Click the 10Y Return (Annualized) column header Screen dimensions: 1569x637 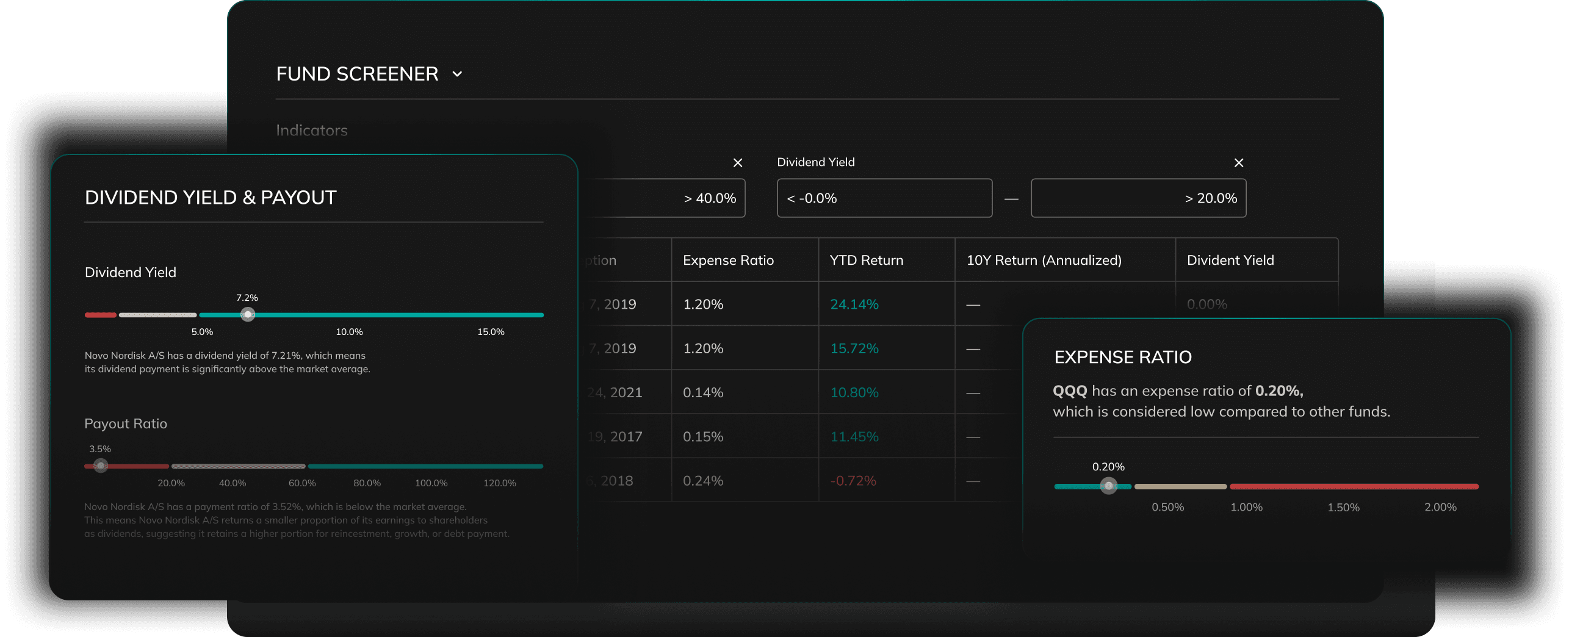pyautogui.click(x=1044, y=261)
